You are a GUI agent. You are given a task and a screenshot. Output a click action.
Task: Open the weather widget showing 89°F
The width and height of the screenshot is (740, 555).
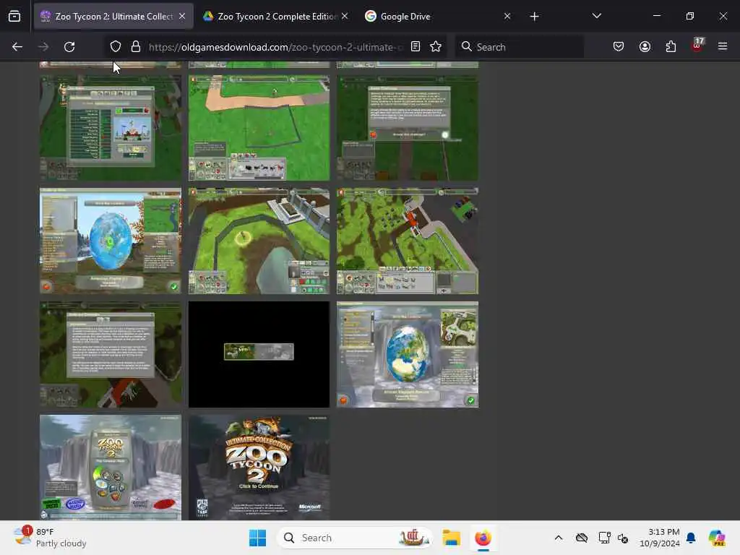[x=50, y=538]
